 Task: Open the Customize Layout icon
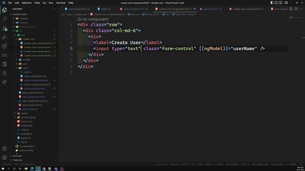[x=286, y=3]
